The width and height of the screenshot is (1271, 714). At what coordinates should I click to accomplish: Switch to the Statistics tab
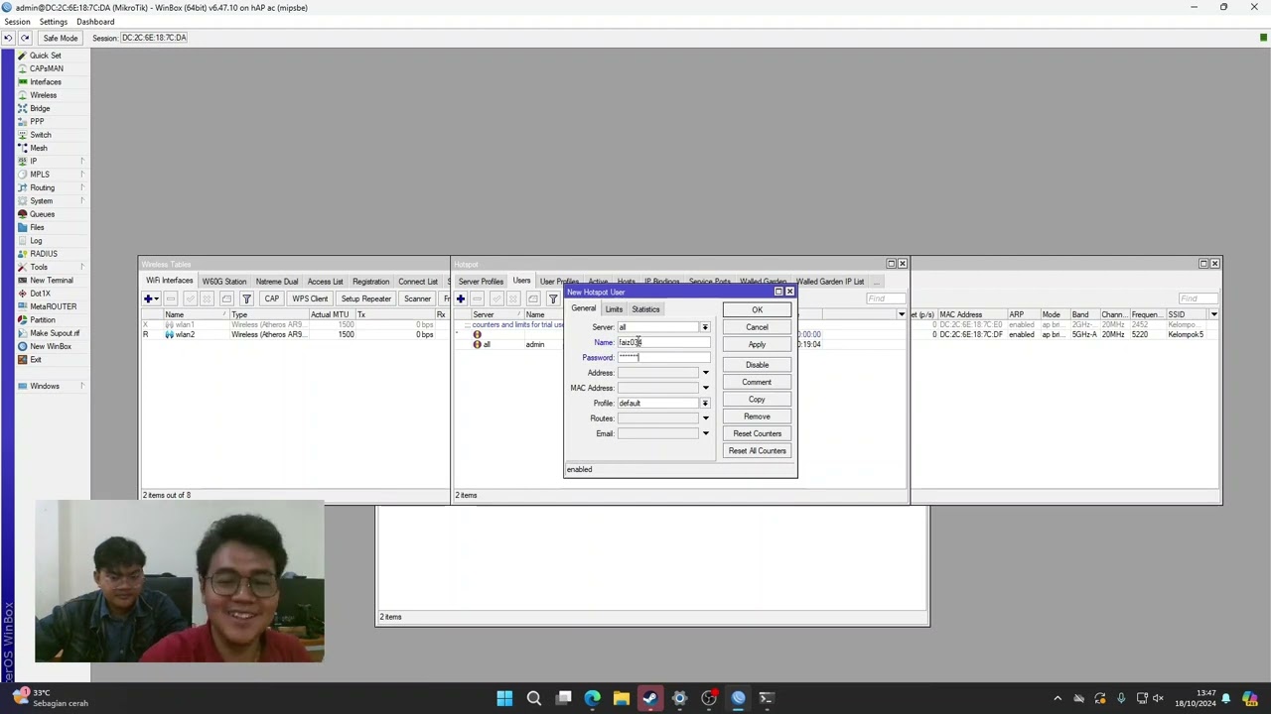click(x=645, y=309)
